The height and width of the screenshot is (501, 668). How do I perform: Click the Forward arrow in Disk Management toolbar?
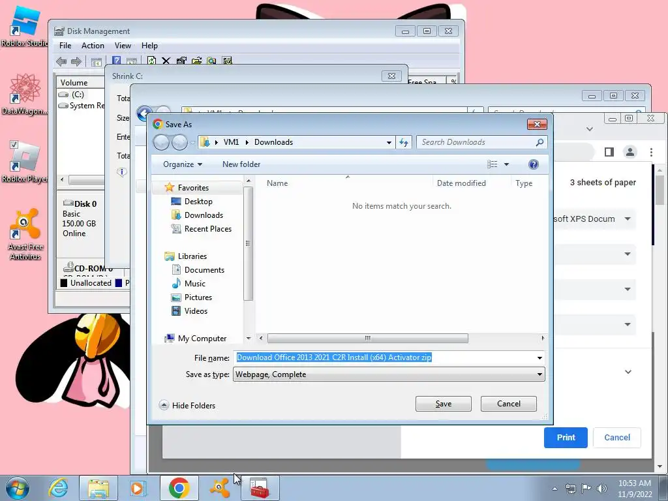pyautogui.click(x=76, y=61)
